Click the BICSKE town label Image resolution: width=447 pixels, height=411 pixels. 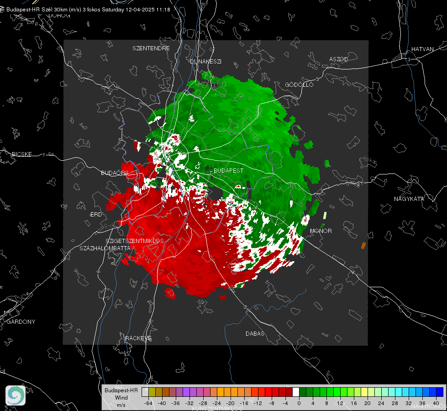coord(21,154)
